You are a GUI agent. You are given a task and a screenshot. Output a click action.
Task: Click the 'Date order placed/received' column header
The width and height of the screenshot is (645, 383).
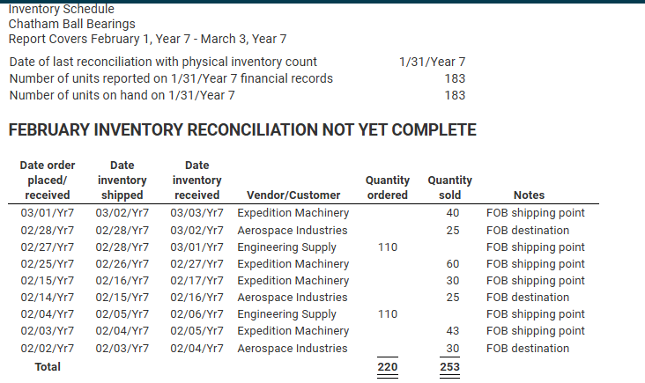coord(48,180)
